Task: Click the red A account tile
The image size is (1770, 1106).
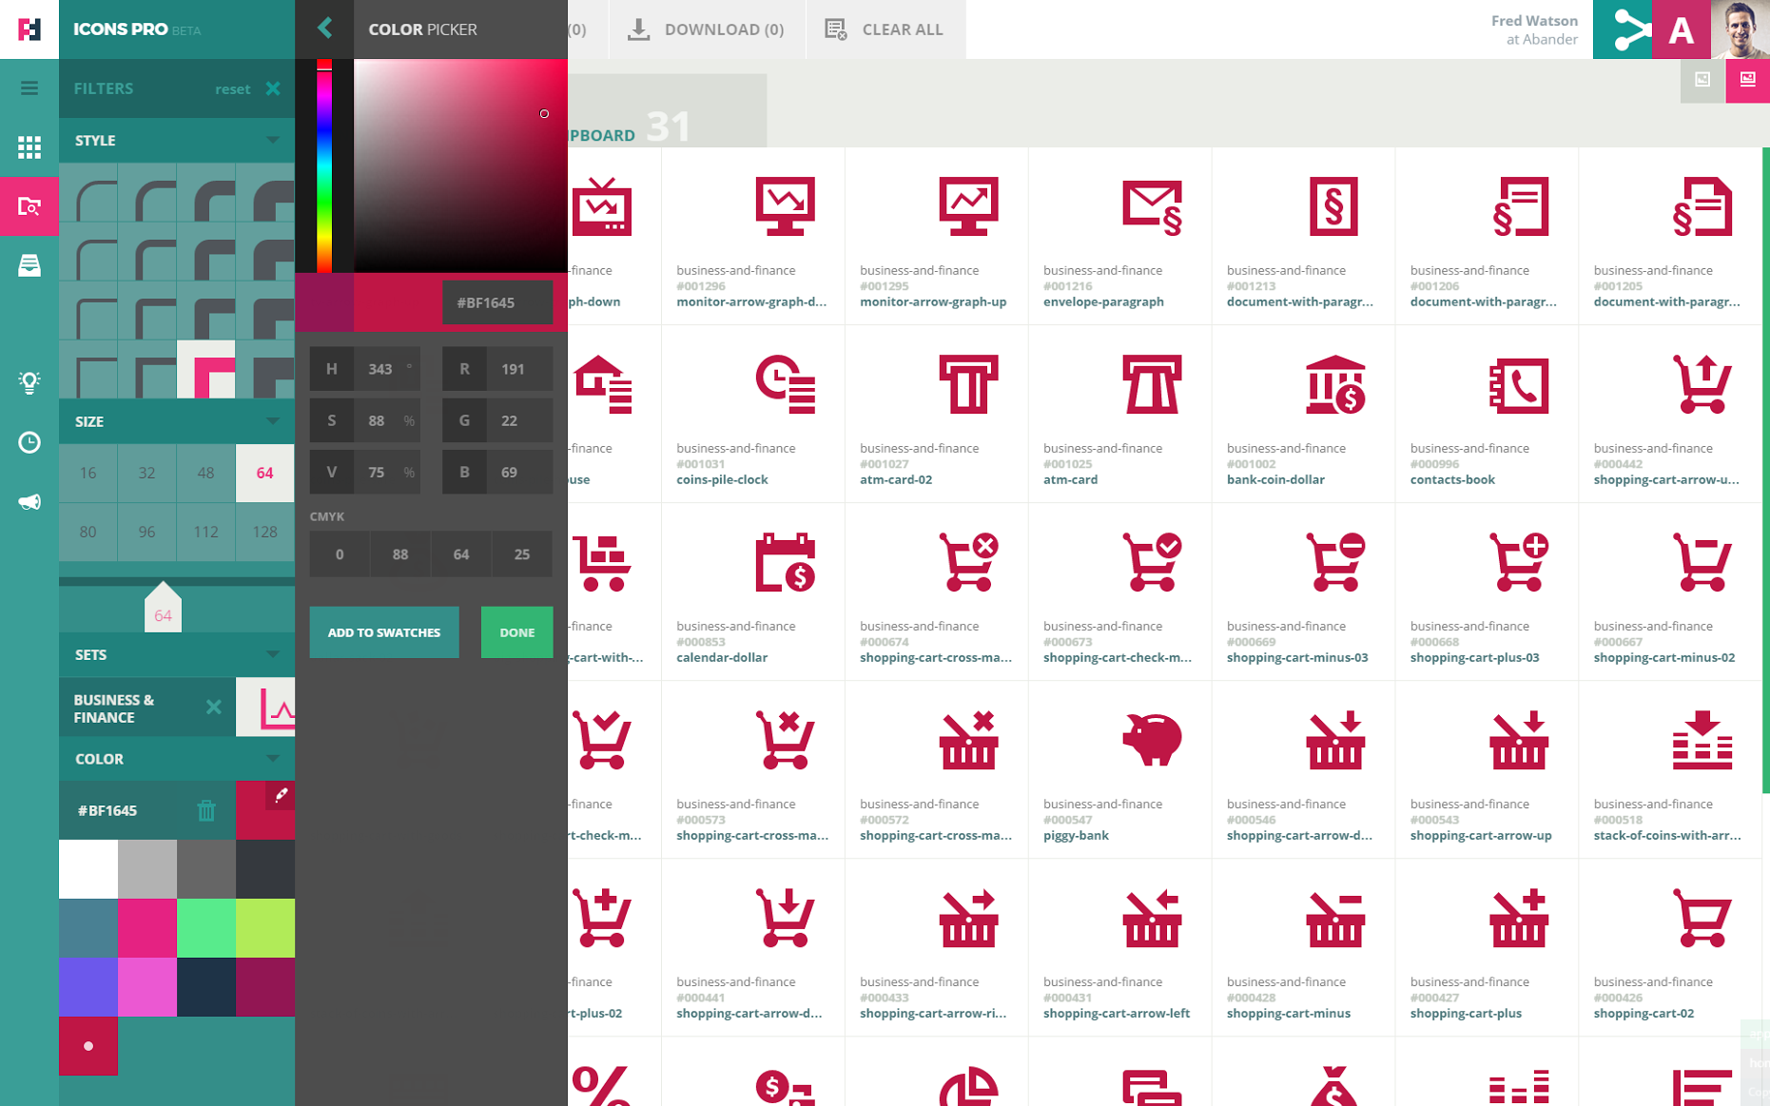Action: coord(1682,29)
